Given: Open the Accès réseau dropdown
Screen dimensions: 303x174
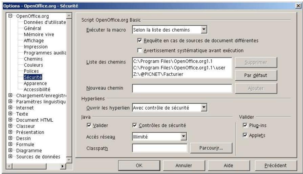Looking at the screenshot, I should coord(183,137).
